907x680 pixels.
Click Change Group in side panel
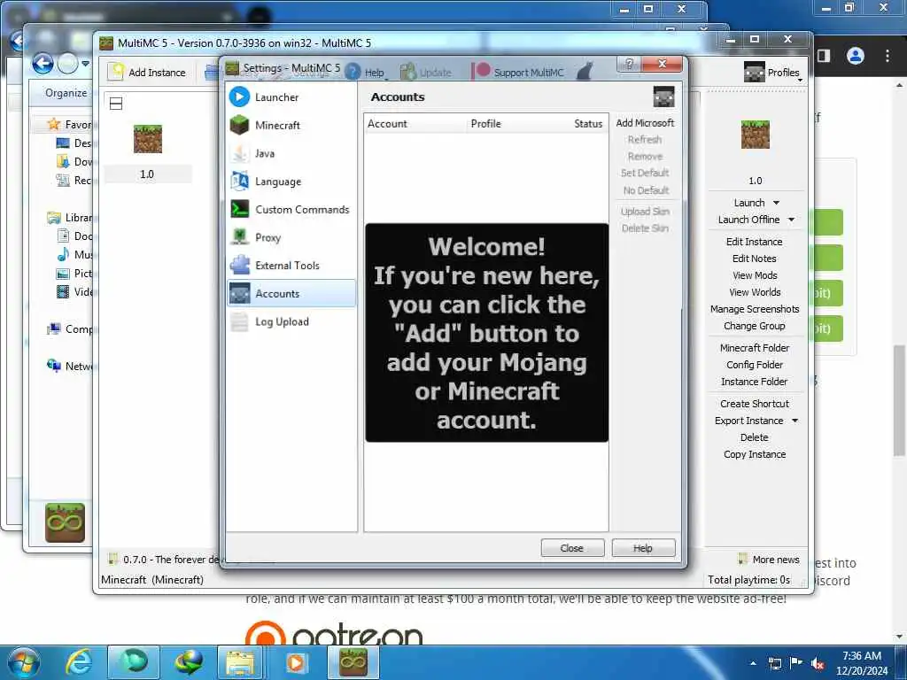point(755,326)
